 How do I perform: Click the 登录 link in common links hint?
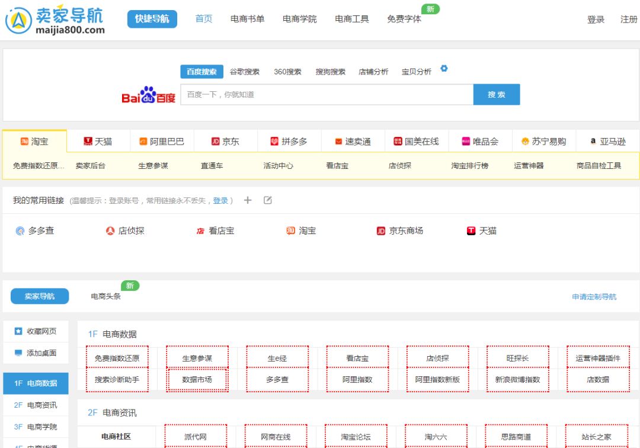(x=220, y=200)
